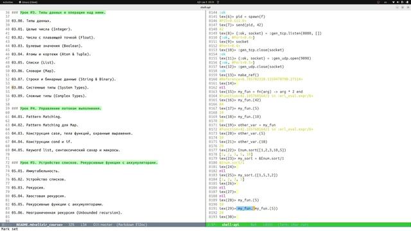Open the Activities overview
Screen dimensions: 411x231
pos(8,2)
